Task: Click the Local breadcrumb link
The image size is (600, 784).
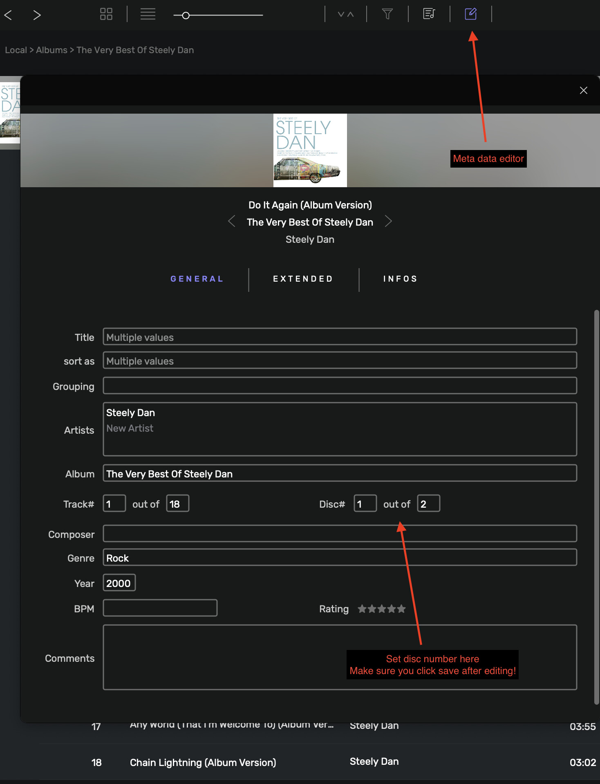Action: click(x=16, y=50)
